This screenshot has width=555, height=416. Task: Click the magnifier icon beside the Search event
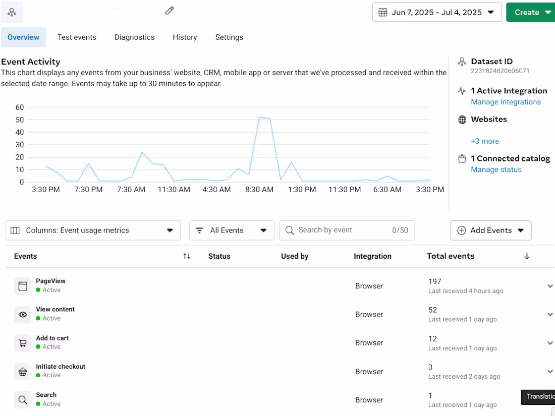pos(22,399)
